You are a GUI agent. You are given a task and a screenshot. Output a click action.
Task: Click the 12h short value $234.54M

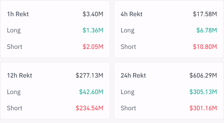(89, 108)
